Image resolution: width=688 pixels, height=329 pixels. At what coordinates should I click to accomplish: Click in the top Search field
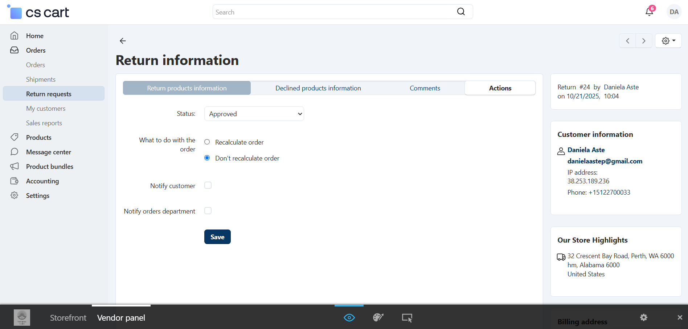(x=334, y=12)
